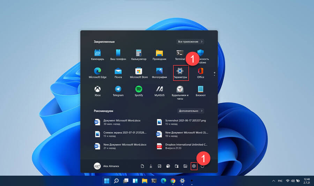Open Network icon in Start footer
This screenshot has height=186, width=314.
pyautogui.click(x=168, y=166)
